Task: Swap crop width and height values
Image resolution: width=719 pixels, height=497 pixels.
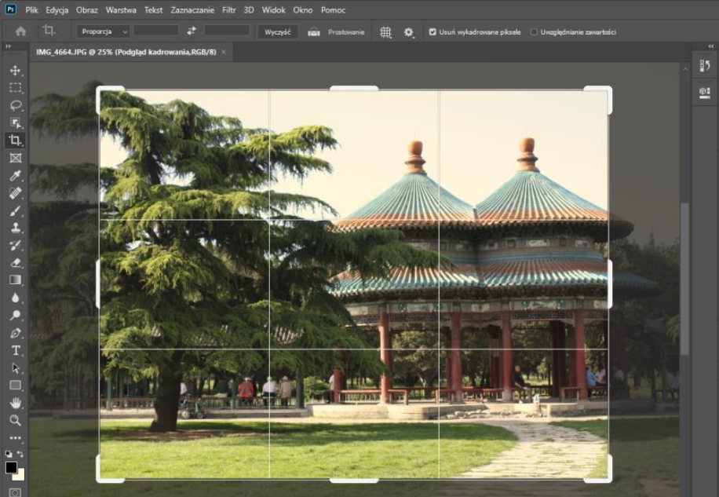Action: 191,31
